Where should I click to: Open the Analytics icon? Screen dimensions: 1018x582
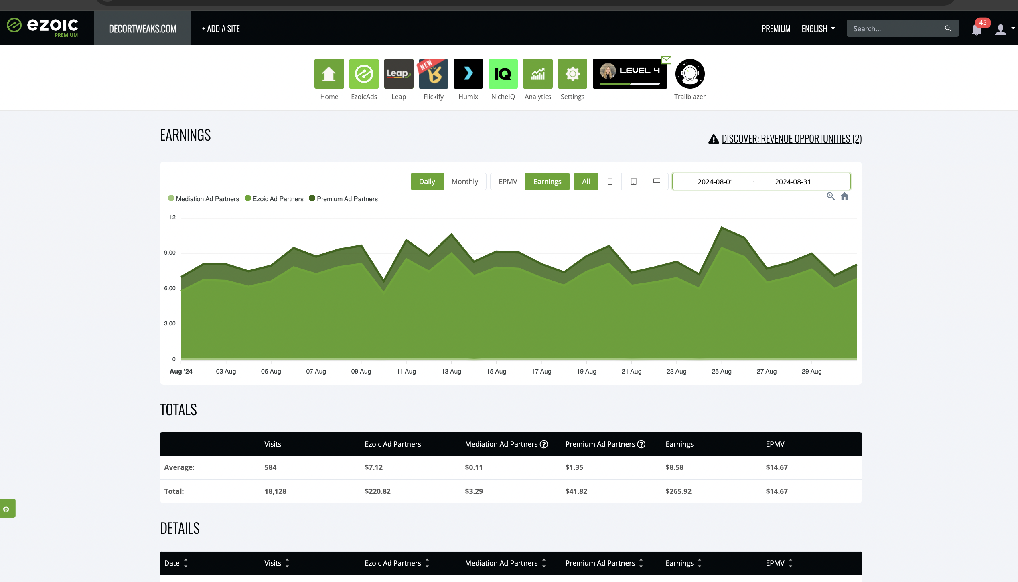click(x=538, y=74)
